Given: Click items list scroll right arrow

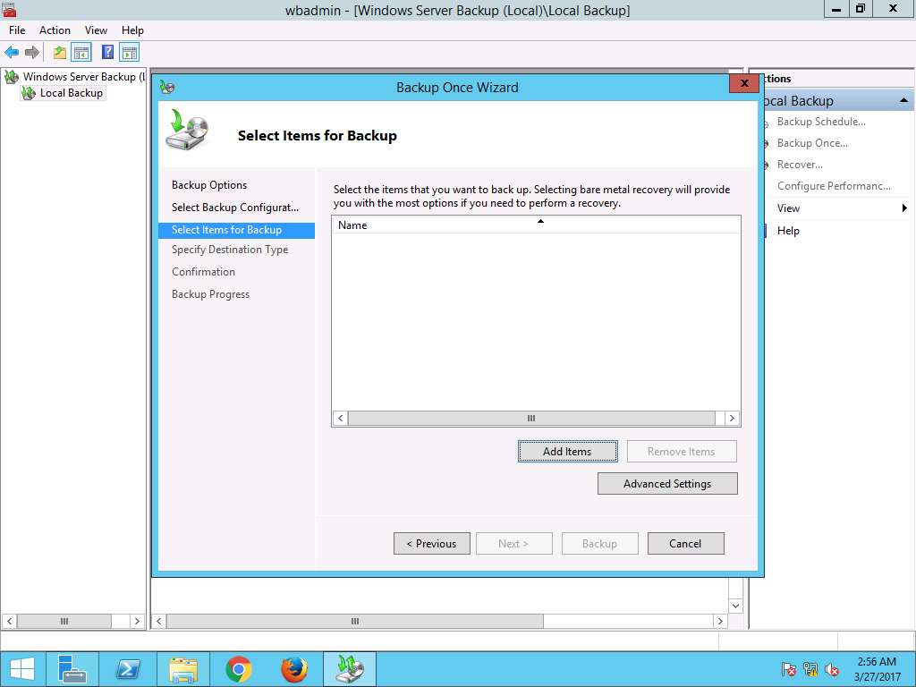Looking at the screenshot, I should click(732, 419).
